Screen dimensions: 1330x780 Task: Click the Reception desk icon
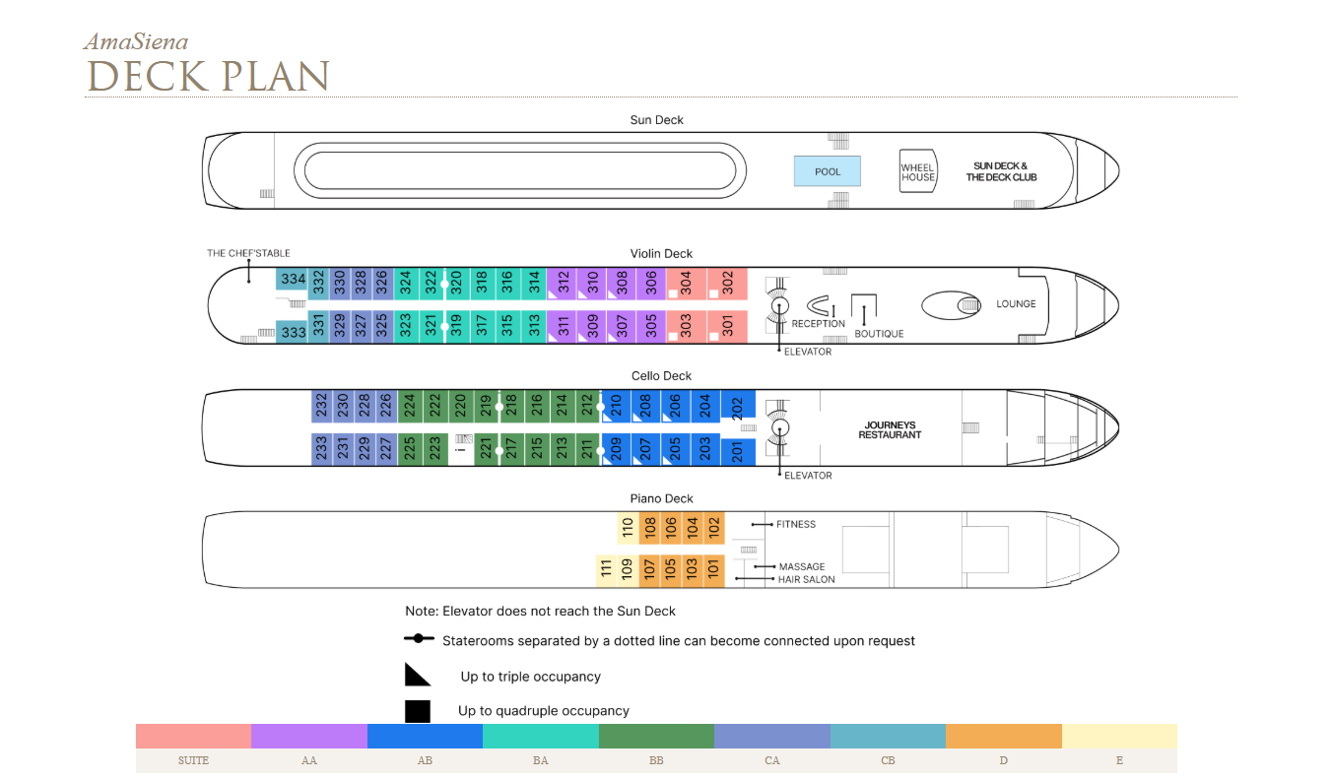point(819,305)
